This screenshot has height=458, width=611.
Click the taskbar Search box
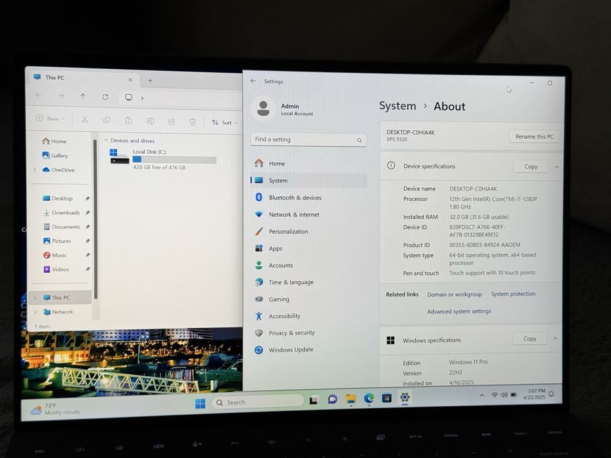[258, 402]
